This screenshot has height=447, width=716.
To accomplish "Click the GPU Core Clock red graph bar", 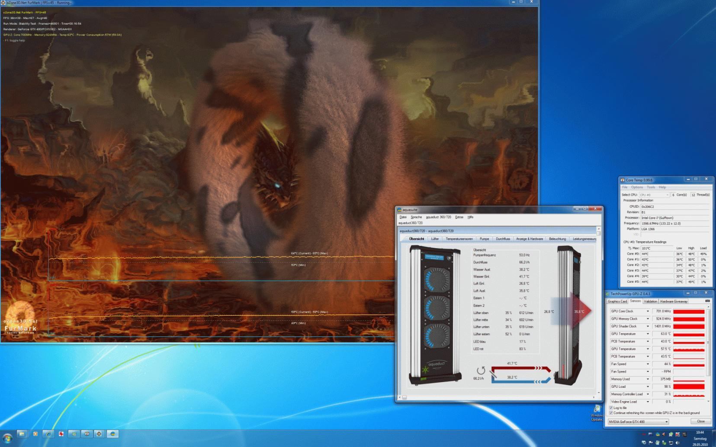I will (689, 311).
